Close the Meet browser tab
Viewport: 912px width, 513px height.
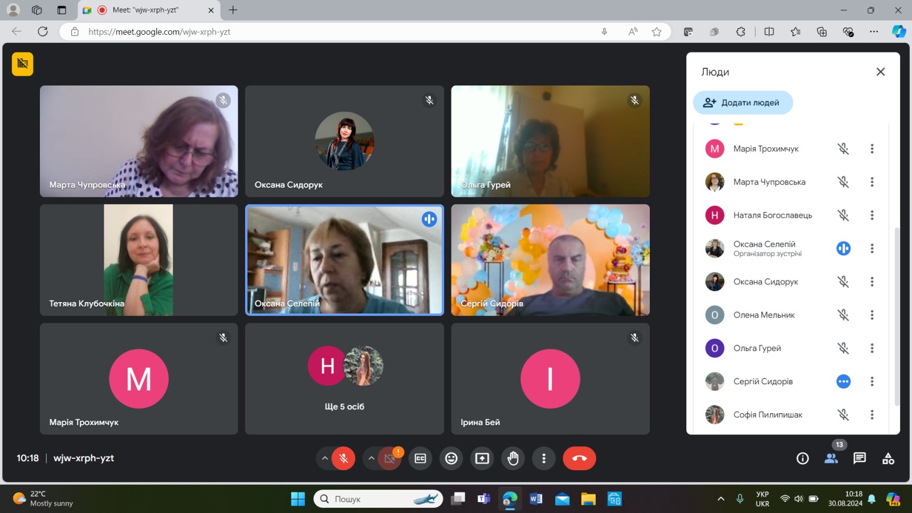pyautogui.click(x=211, y=10)
